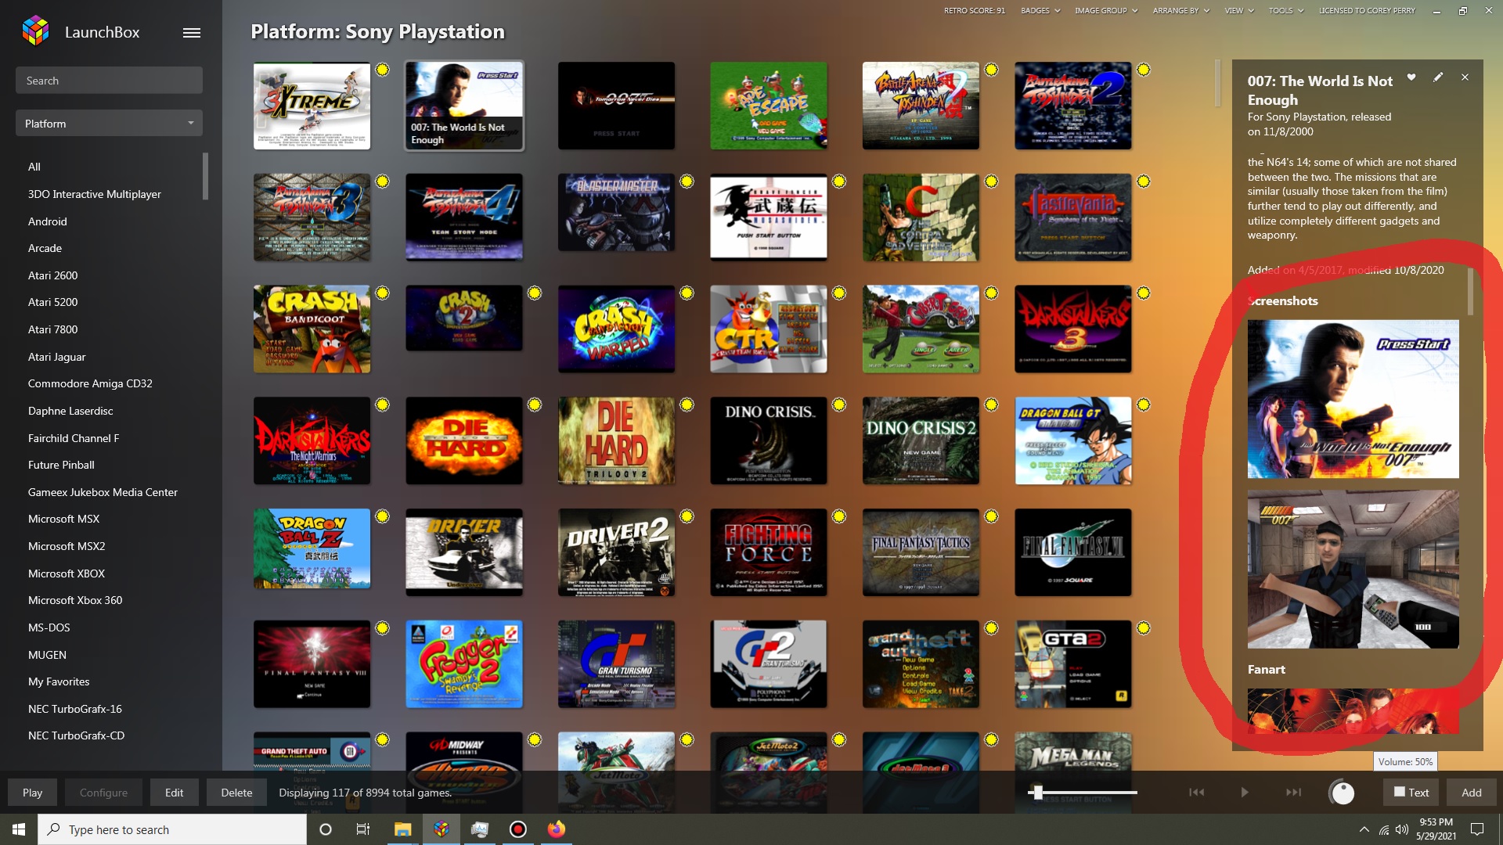Click the Add button

pyautogui.click(x=1471, y=793)
